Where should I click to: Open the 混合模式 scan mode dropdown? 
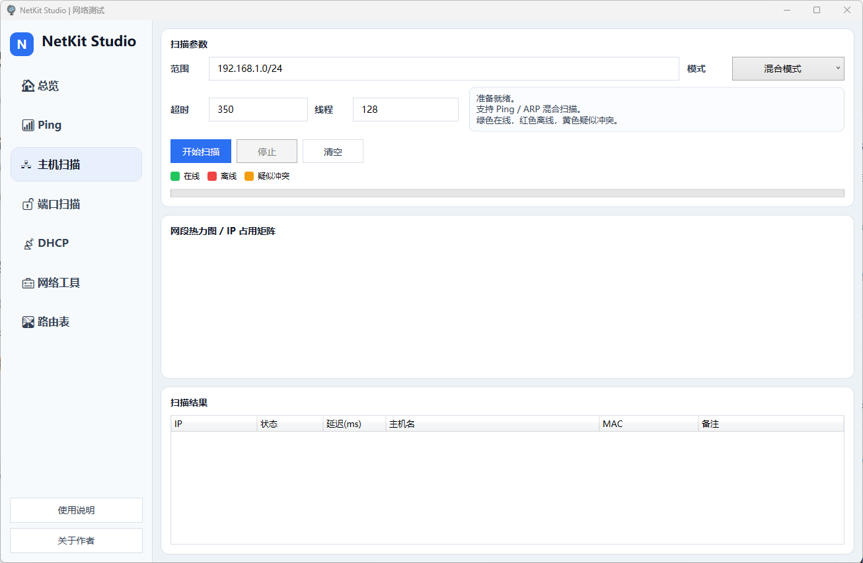point(788,69)
